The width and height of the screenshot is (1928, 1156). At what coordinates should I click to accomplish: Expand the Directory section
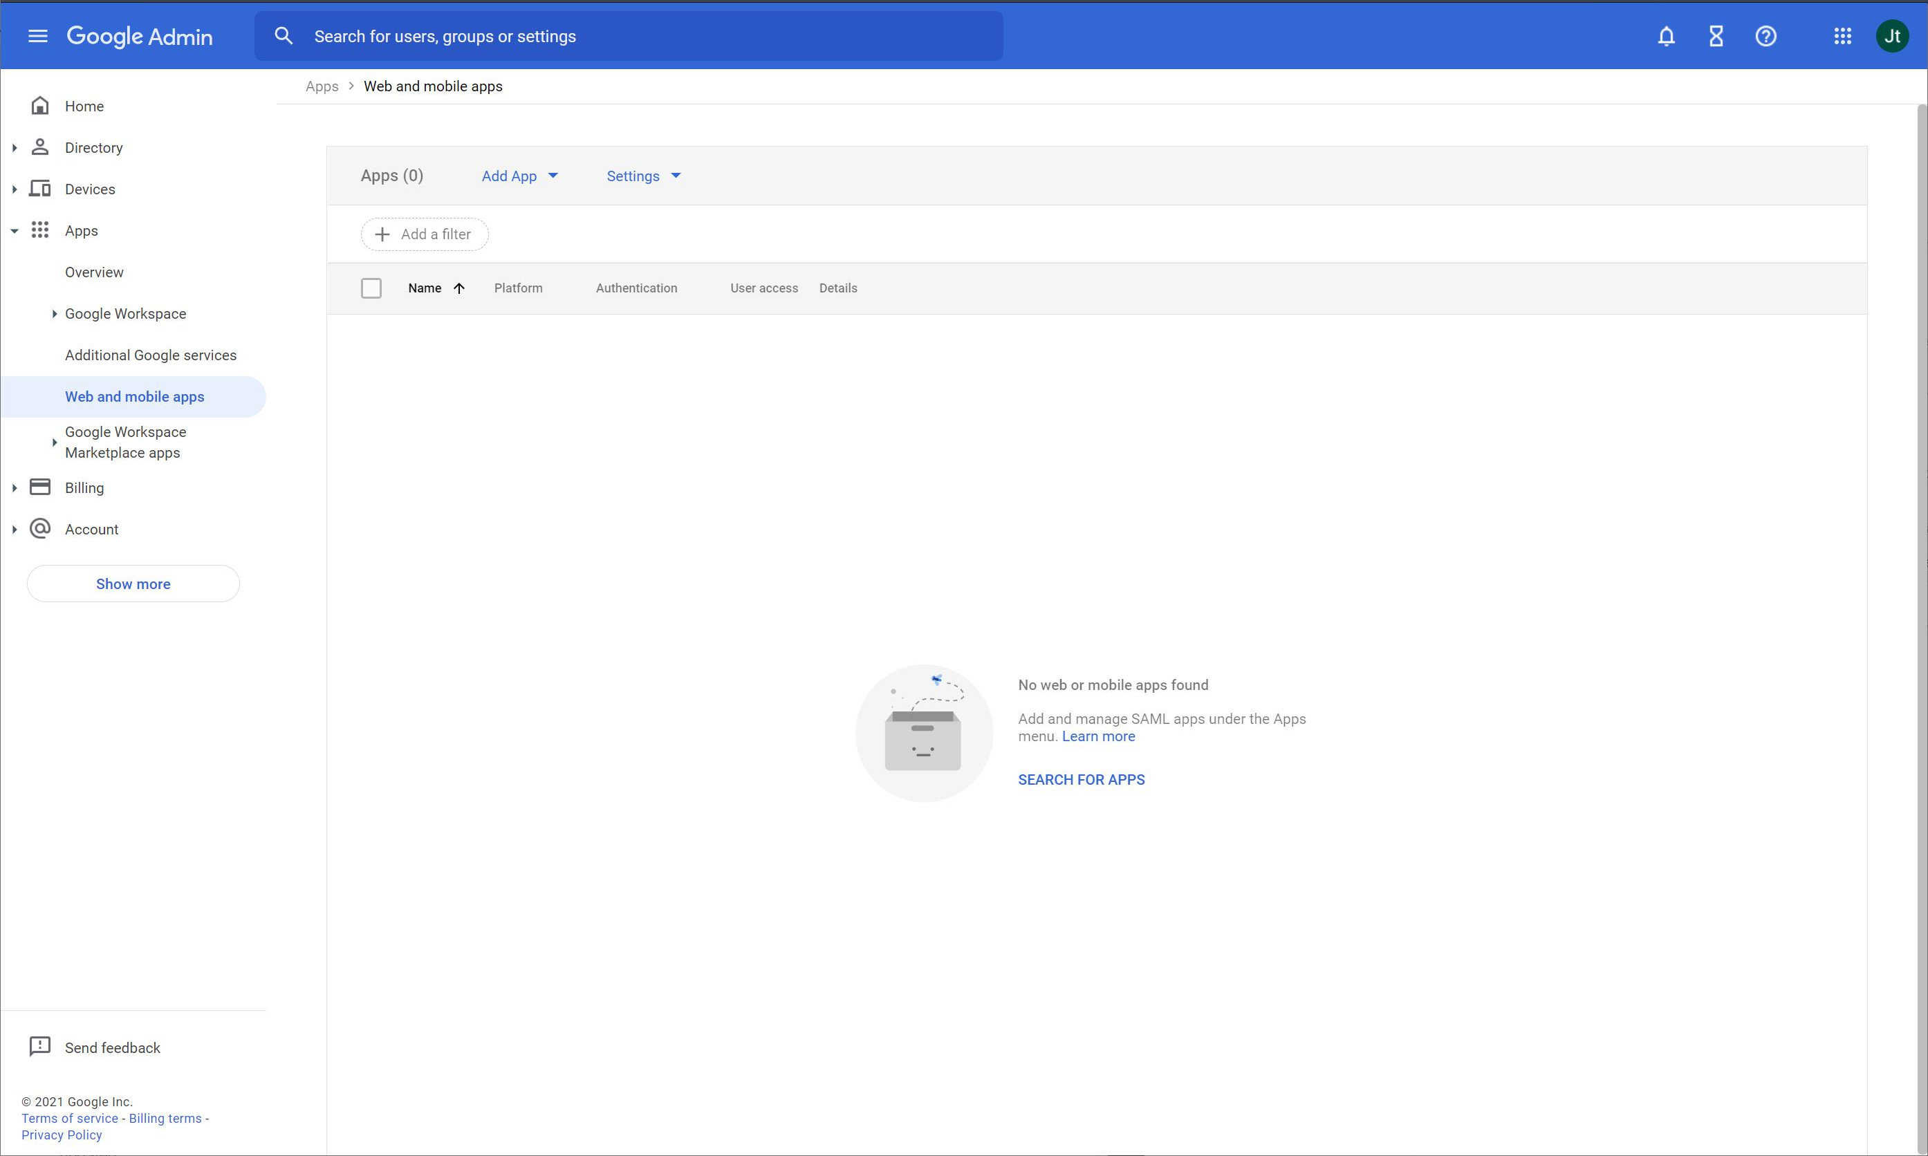[x=14, y=147]
